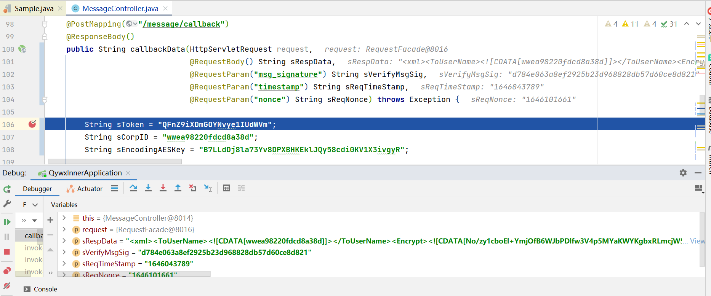Click the Step Into icon

[x=148, y=188]
